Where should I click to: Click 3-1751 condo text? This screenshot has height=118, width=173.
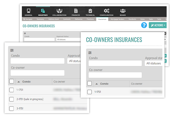(20, 108)
